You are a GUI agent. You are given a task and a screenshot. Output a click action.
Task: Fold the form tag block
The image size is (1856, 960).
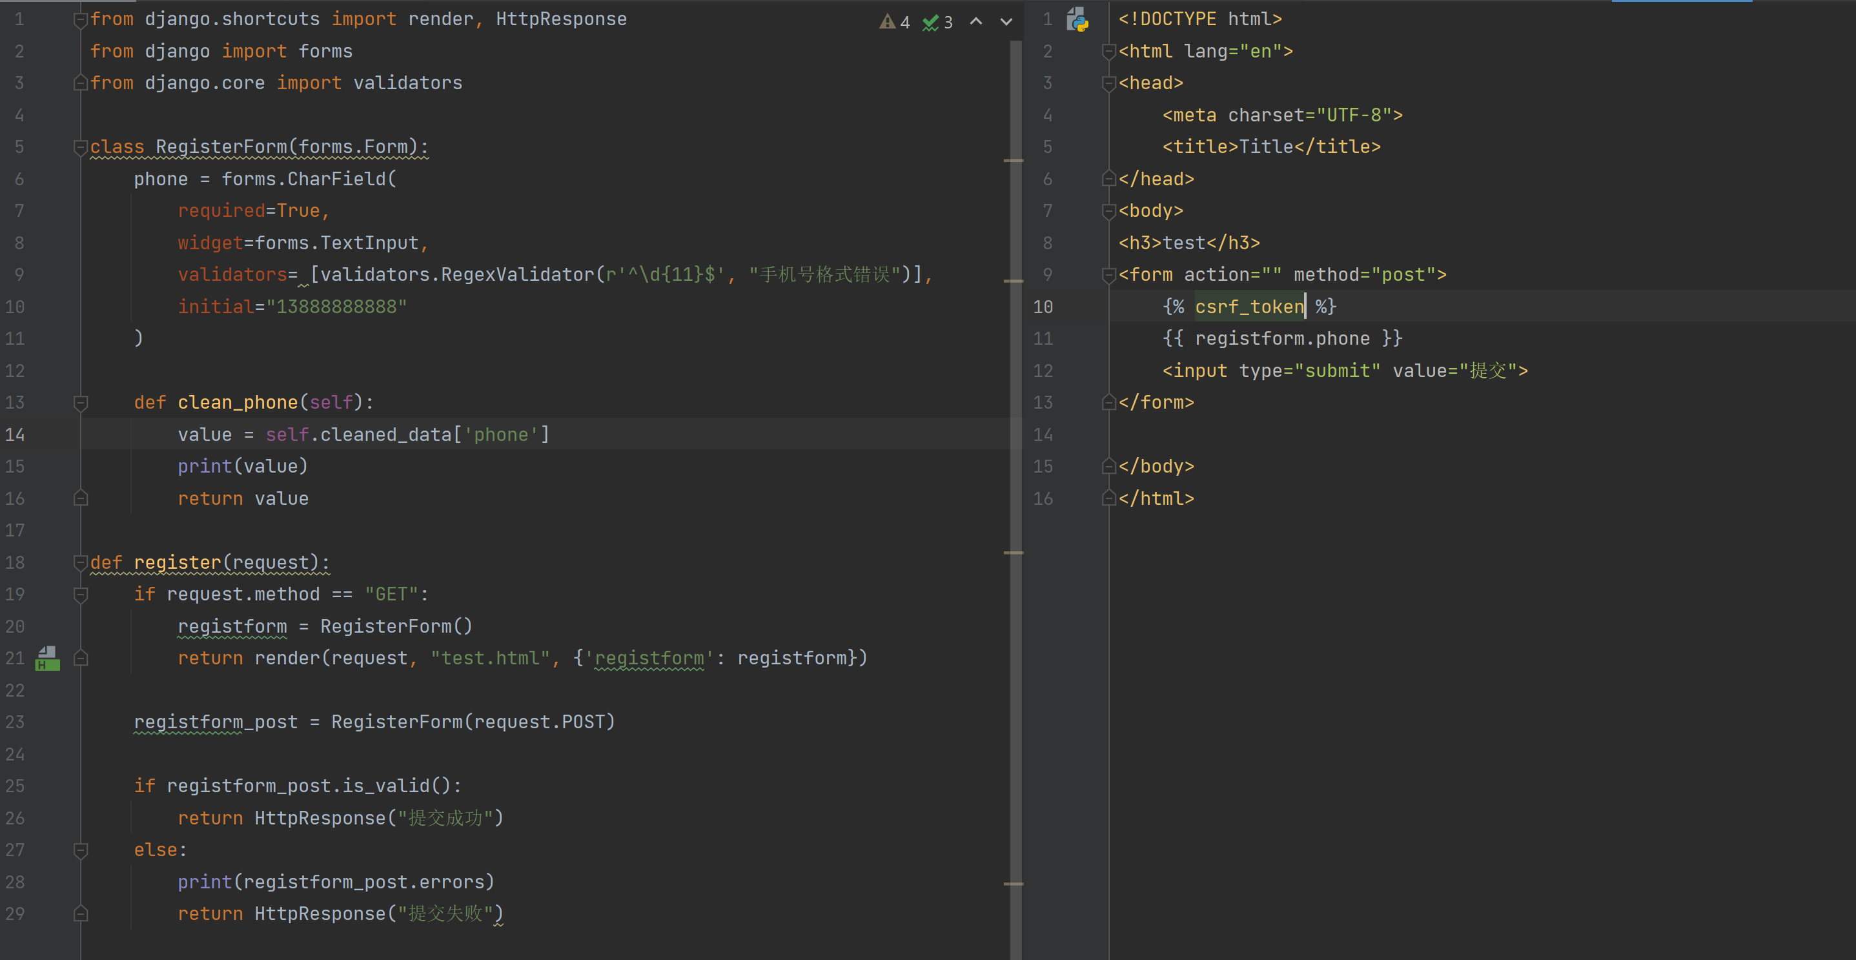coord(1109,274)
